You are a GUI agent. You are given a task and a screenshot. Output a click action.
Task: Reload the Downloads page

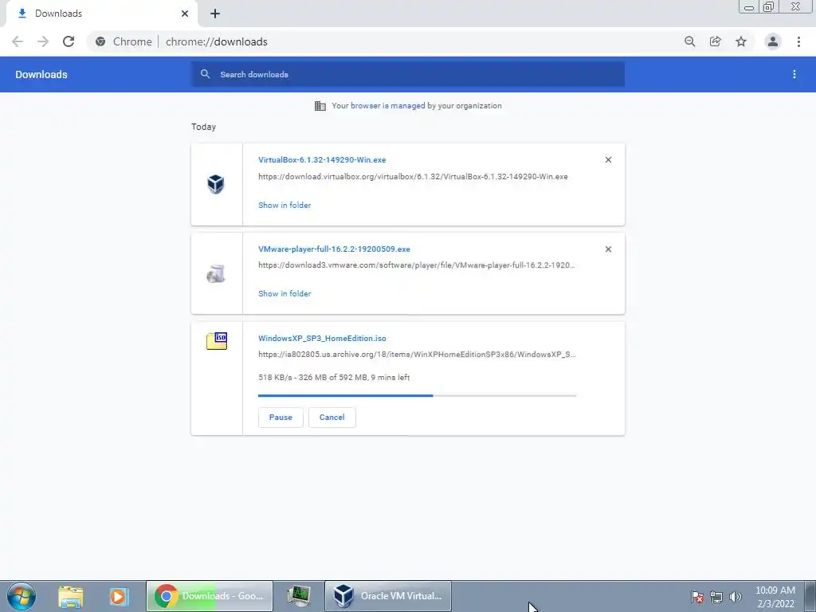click(x=69, y=41)
